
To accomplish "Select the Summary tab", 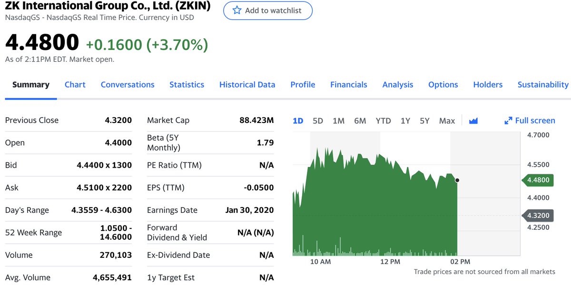I will point(30,85).
